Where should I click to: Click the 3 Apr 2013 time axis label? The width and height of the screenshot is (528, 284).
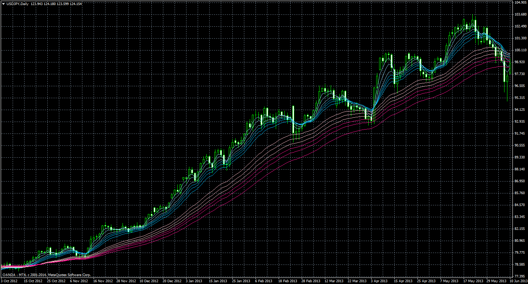pyautogui.click(x=379, y=281)
